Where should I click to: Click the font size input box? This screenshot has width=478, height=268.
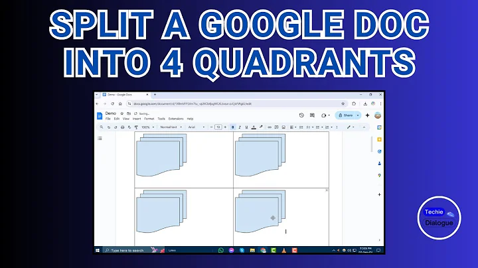click(x=218, y=127)
